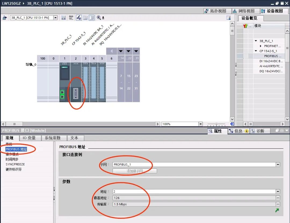Screen dimensions: 290x223
Task: Click the PROFIBUS port on the CP 1542-5 module
Action: 76,94
